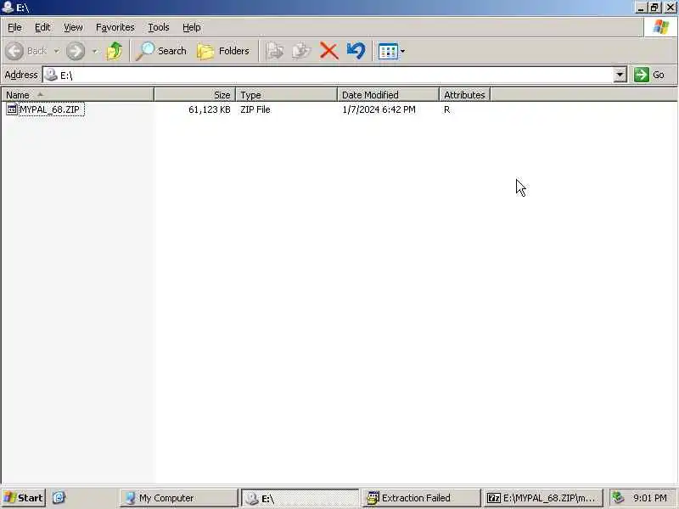Click the Back navigation arrow
Screen dimensions: 679x509
pyautogui.click(x=14, y=51)
